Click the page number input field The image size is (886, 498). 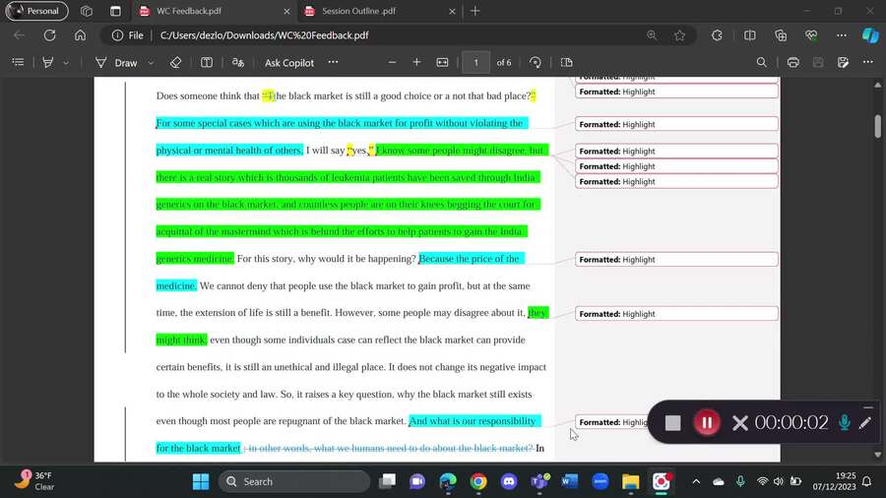click(x=475, y=62)
